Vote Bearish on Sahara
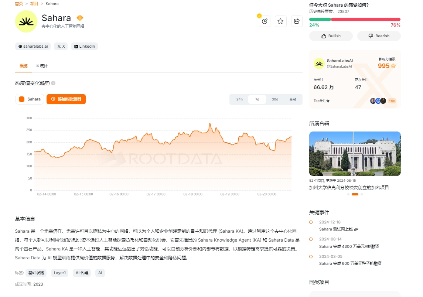 tap(379, 36)
